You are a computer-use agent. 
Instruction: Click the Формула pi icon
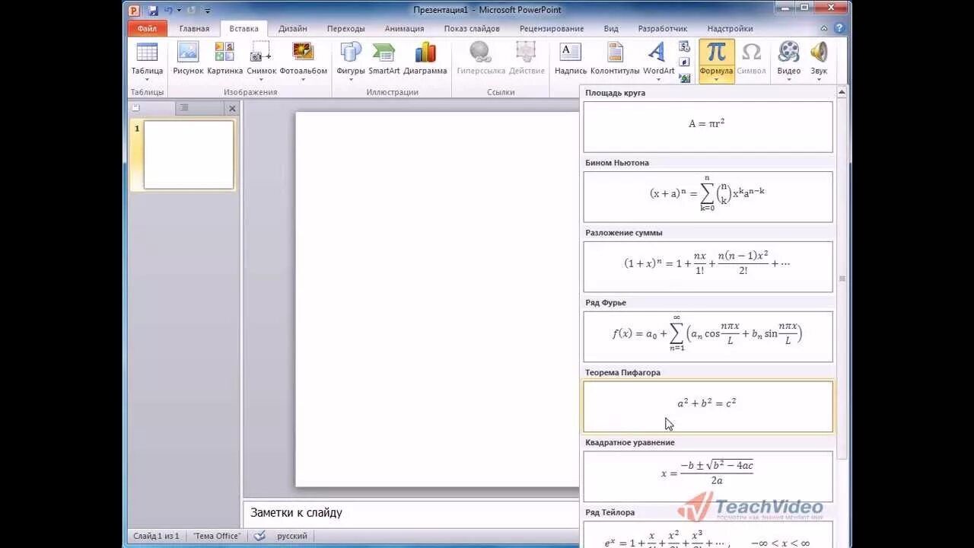pyautogui.click(x=716, y=53)
